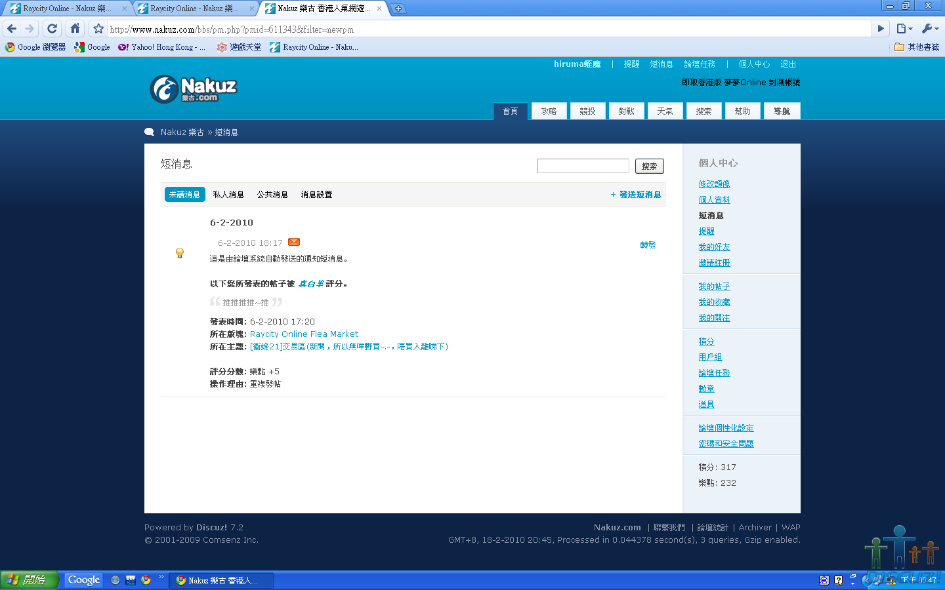Screen dimensions: 945x590
Task: Open 修改頭像 in the sidebar
Action: tap(714, 184)
